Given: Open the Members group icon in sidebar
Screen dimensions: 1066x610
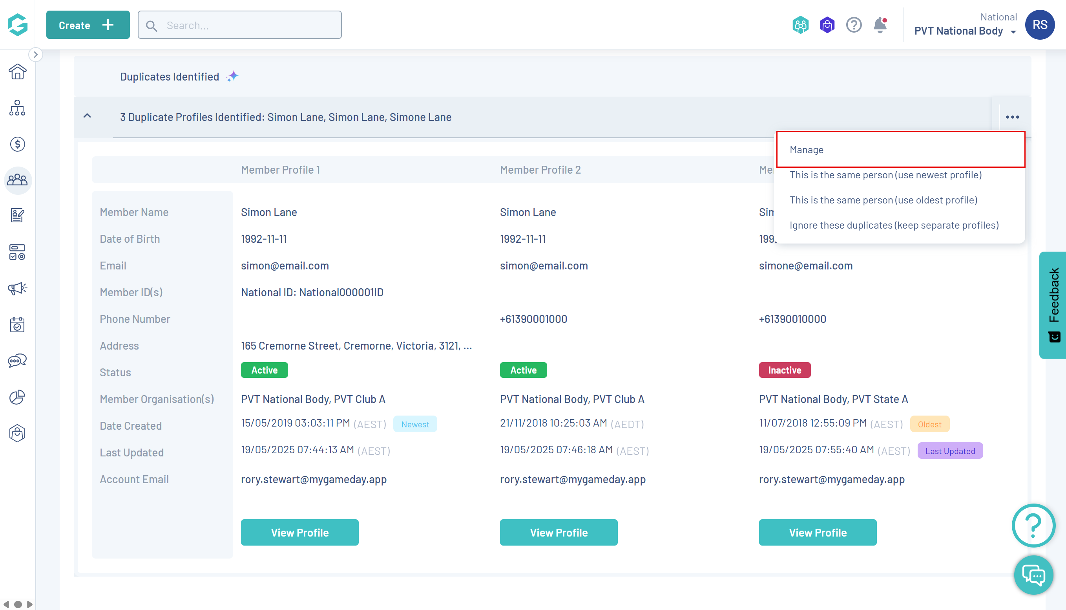Looking at the screenshot, I should [x=17, y=180].
